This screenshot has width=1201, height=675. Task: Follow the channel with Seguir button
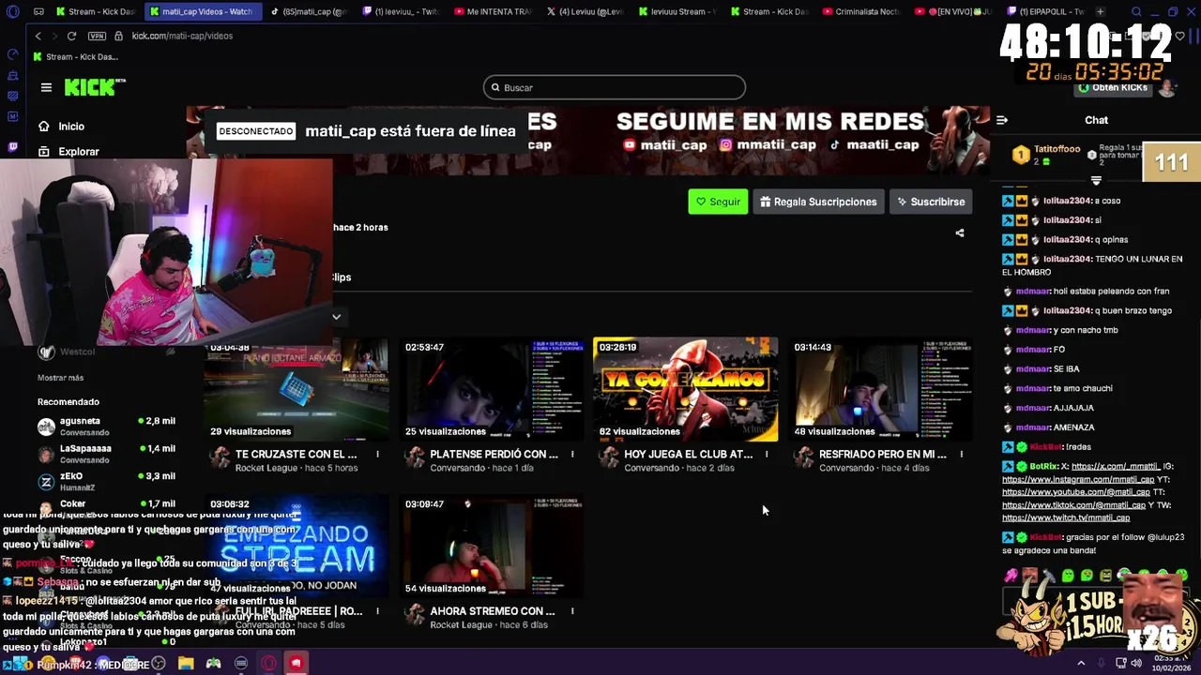point(718,202)
